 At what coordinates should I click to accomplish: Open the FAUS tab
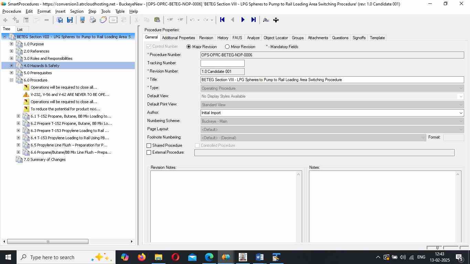click(237, 38)
